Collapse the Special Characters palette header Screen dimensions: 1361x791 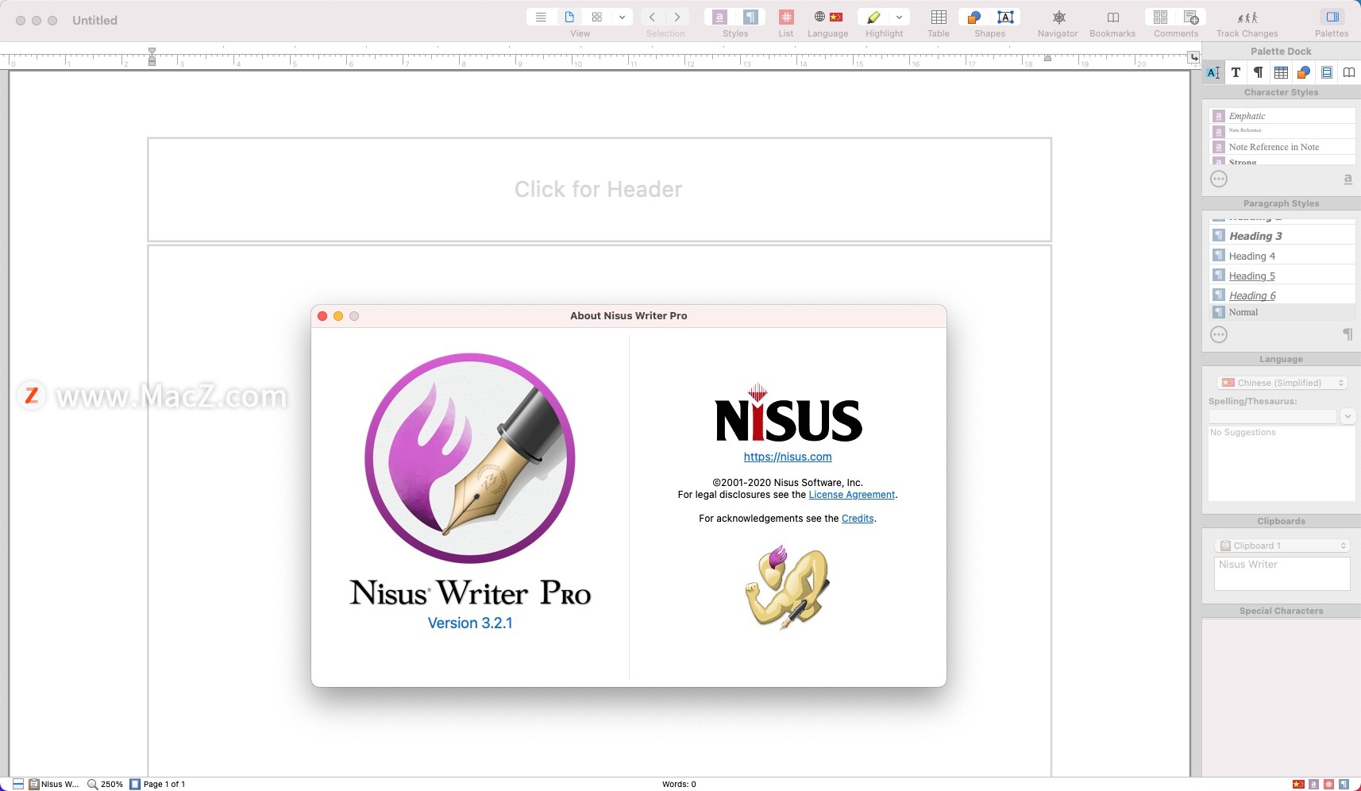pos(1281,611)
